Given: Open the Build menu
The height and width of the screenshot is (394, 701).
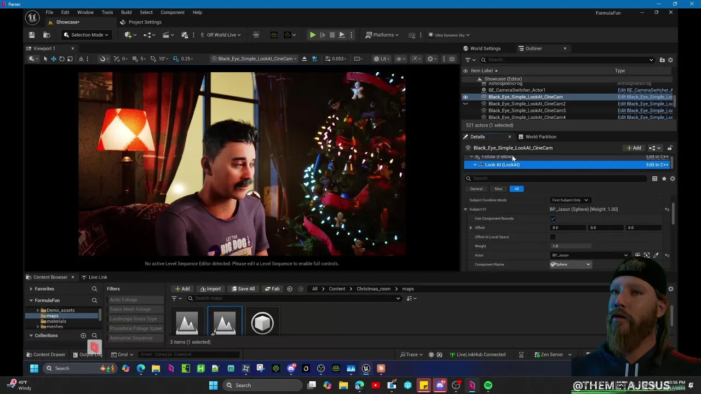Looking at the screenshot, I should (126, 12).
